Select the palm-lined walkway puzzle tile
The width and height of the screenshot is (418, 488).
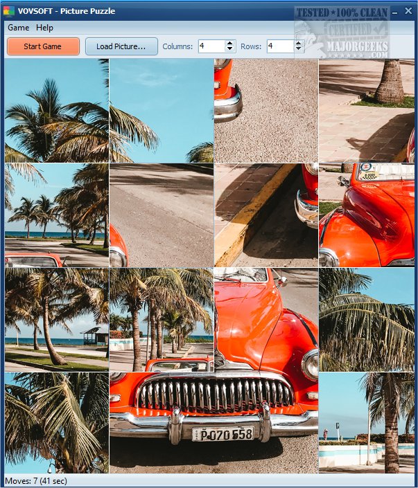[162, 320]
